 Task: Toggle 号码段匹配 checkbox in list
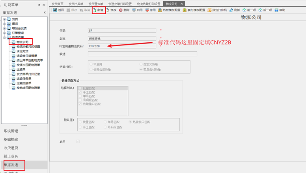coord(80,100)
